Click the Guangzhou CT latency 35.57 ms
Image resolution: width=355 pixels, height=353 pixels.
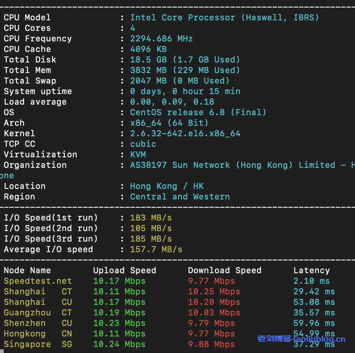pos(314,313)
